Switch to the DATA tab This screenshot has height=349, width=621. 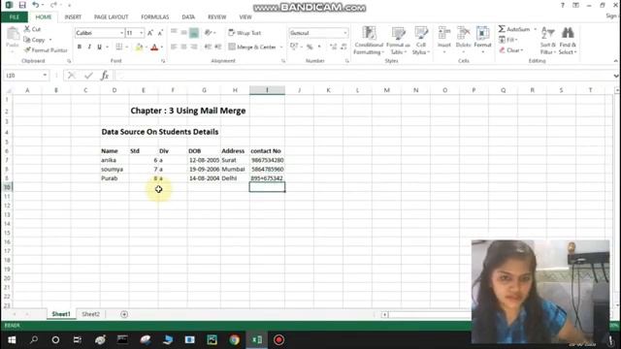(x=188, y=17)
